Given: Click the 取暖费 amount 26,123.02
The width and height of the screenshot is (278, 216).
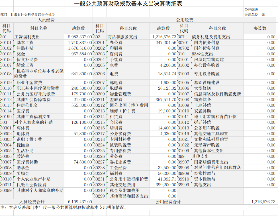Looking at the screenshot, I should [167, 88].
